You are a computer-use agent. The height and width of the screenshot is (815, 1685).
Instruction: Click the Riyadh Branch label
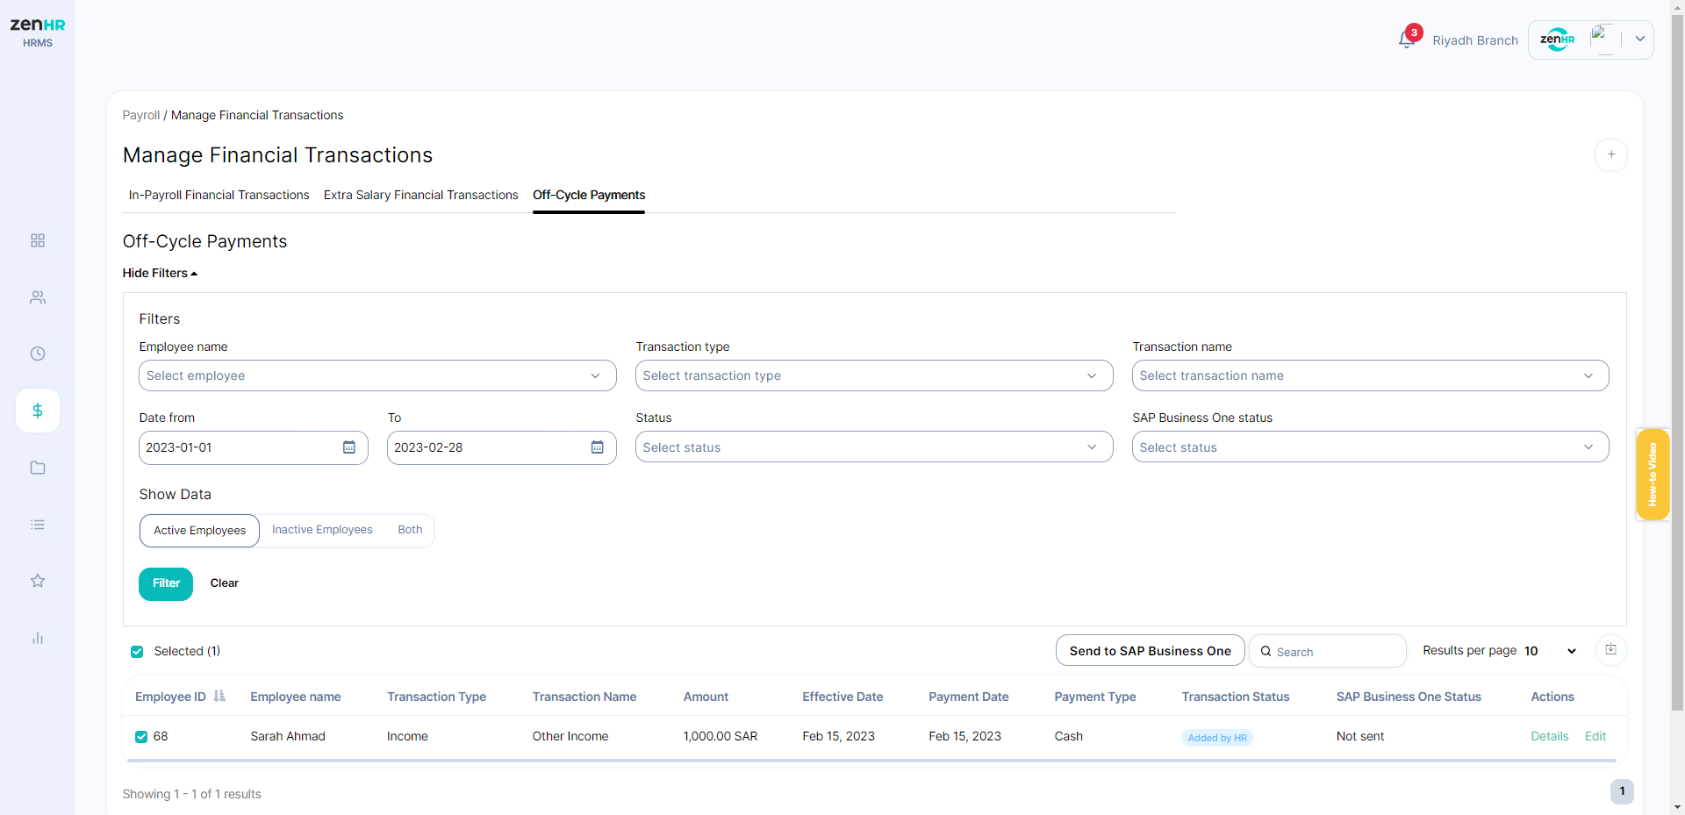pos(1475,40)
